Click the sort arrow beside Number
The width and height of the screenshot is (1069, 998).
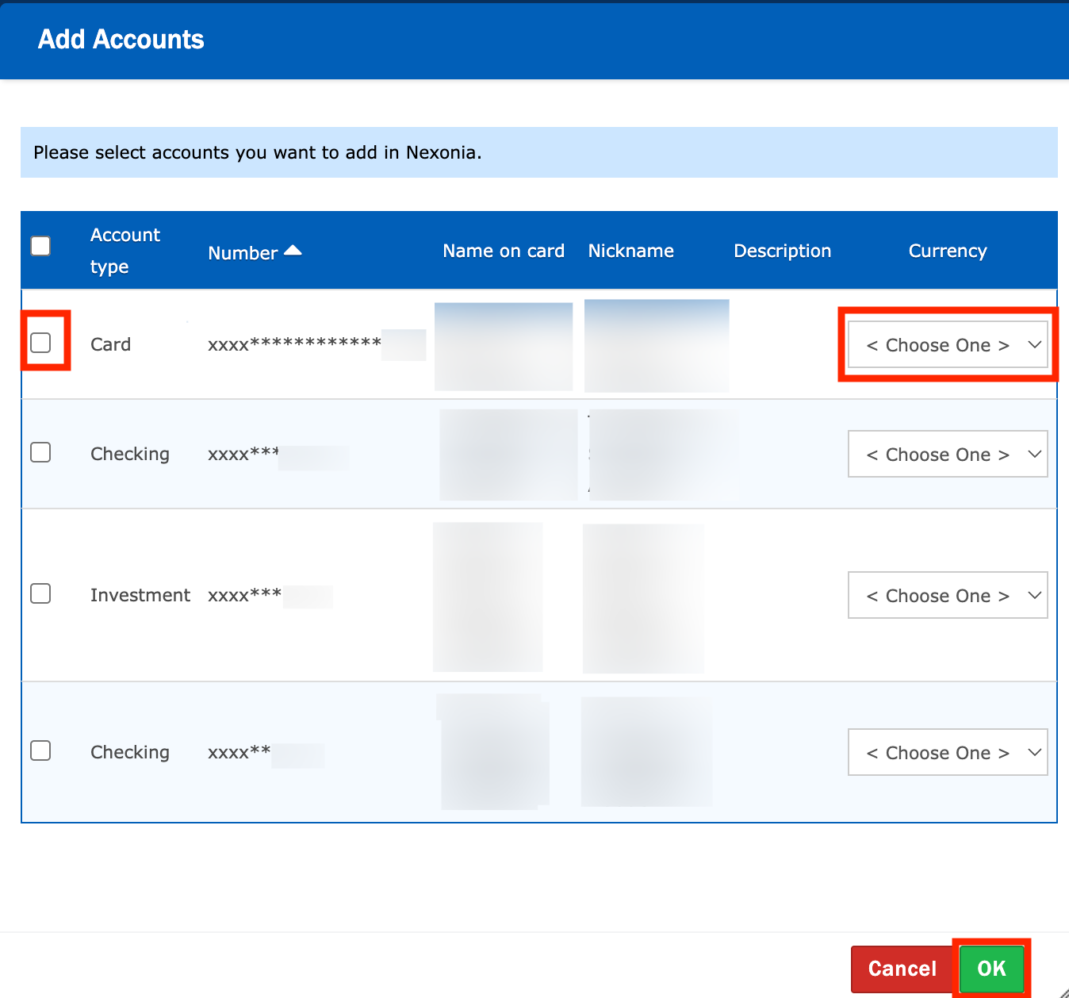293,251
